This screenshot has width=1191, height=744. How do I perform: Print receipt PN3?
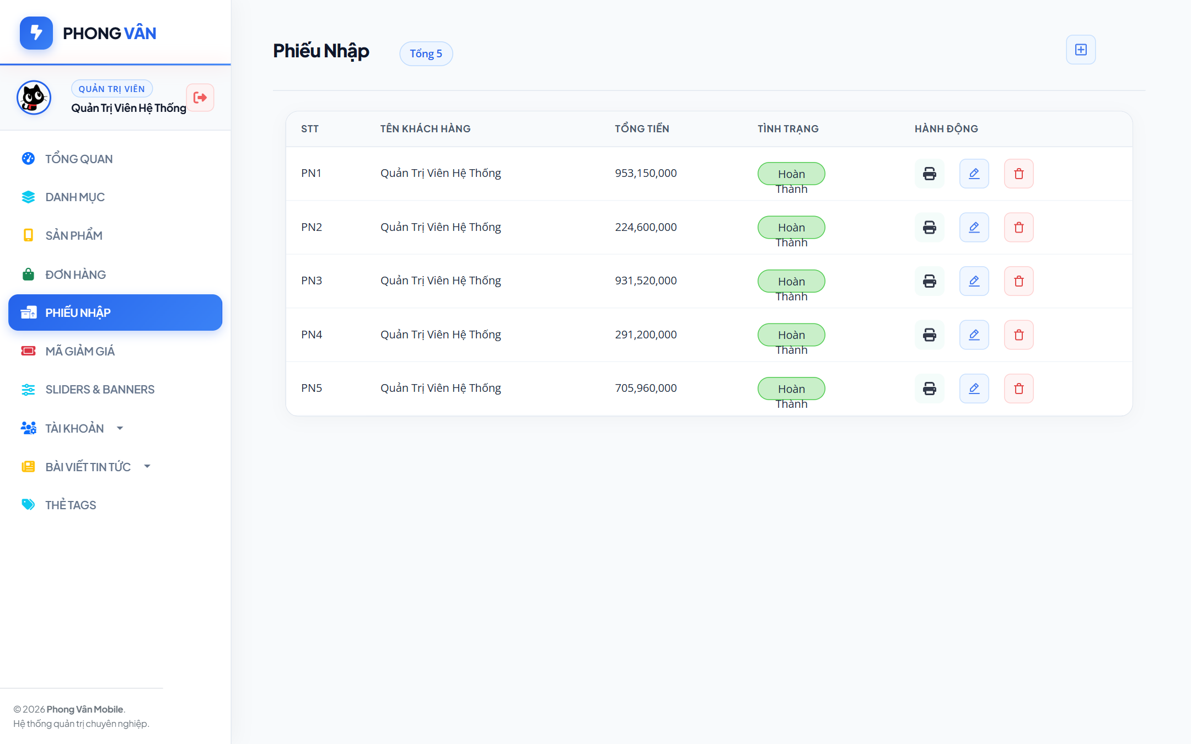click(x=930, y=281)
